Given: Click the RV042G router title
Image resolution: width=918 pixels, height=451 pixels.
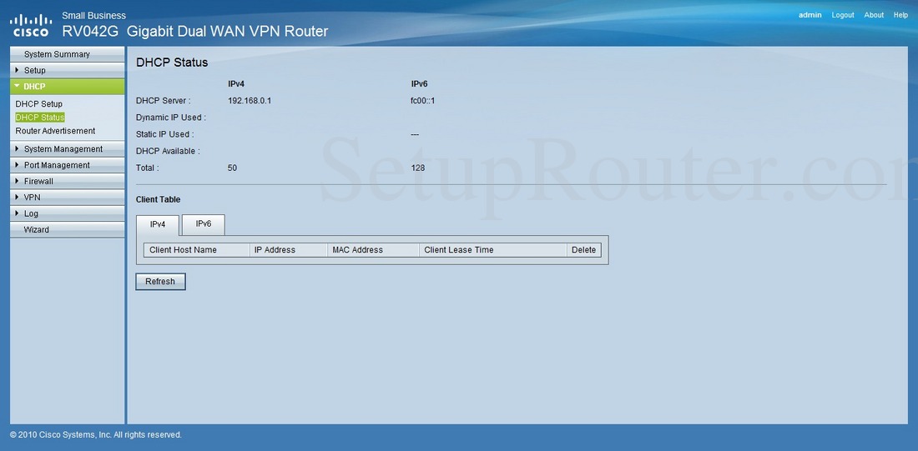Looking at the screenshot, I should pos(195,32).
